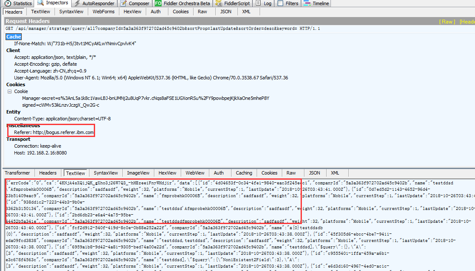Open the response WebView tab

195,173
